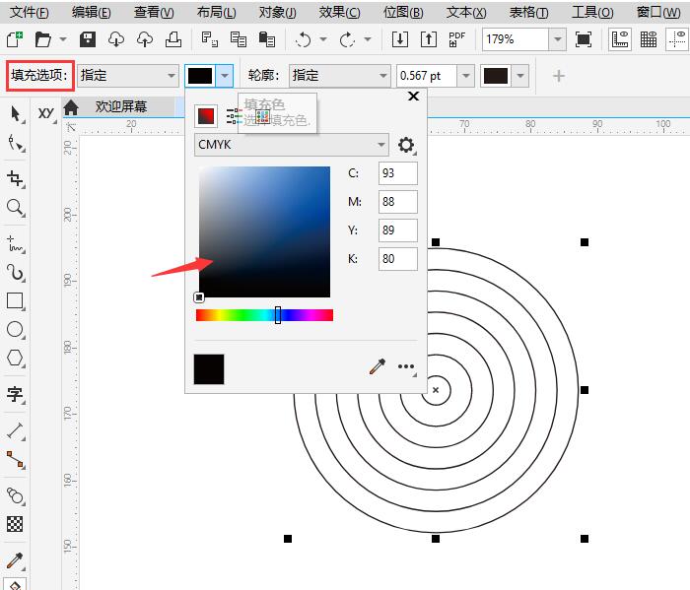The height and width of the screenshot is (590, 690).
Task: Select the Connector tool
Action: pyautogui.click(x=16, y=459)
